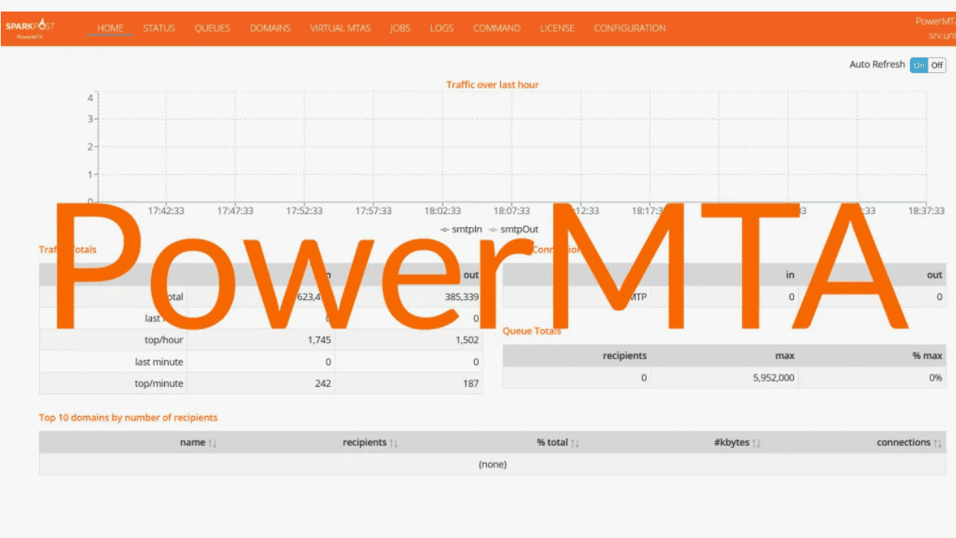The image size is (956, 538).
Task: Click the 'Traffic over last hour' chart title
Action: (x=493, y=84)
